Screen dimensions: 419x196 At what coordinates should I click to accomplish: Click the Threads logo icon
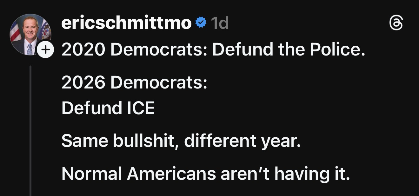point(396,24)
